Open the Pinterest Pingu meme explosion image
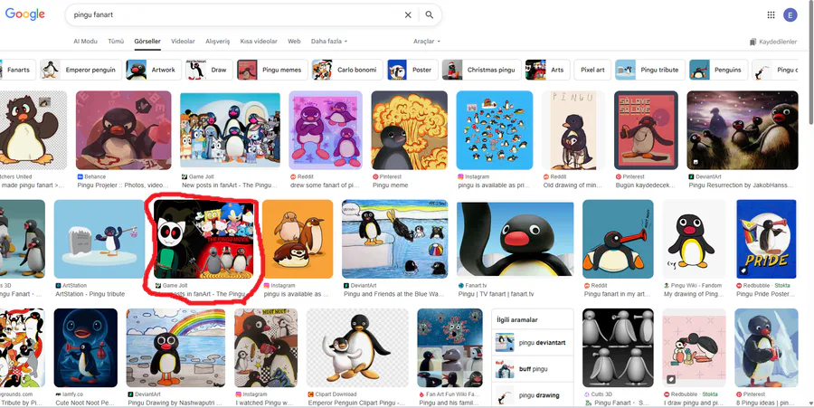Viewport: 814px width, 408px height. 409,130
